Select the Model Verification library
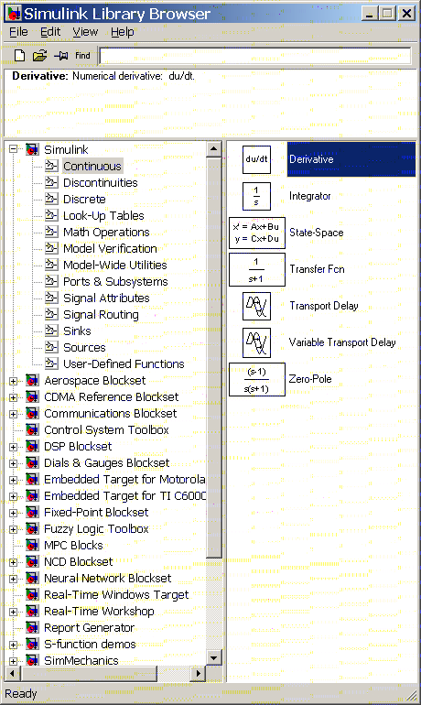 click(110, 249)
